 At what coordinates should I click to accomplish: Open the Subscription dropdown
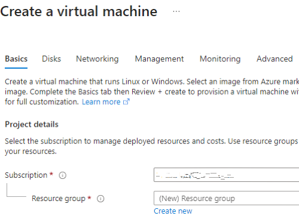click(226, 175)
